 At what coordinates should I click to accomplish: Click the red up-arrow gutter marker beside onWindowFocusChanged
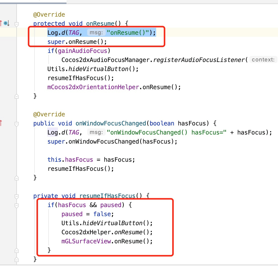point(1,123)
